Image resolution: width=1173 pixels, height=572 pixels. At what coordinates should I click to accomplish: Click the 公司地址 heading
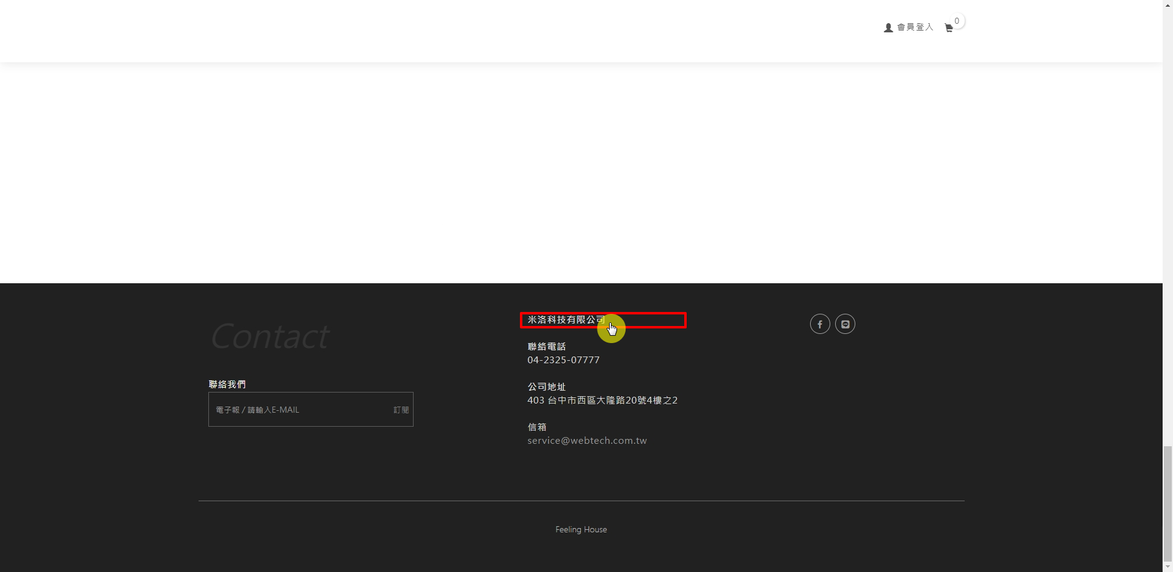pyautogui.click(x=546, y=387)
